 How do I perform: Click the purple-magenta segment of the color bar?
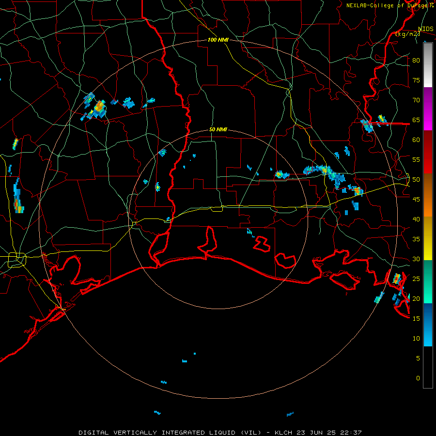(428, 109)
